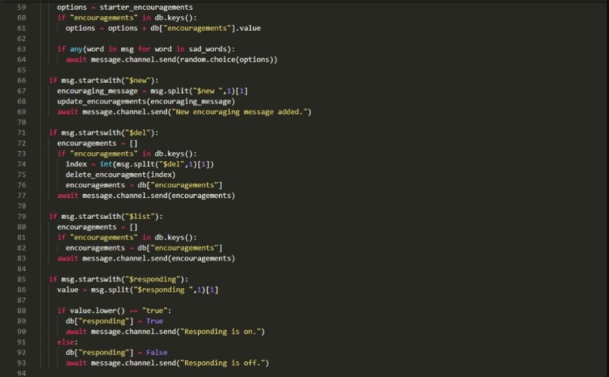Click line number 84 in the gutter
This screenshot has width=609, height=377.
pos(21,269)
